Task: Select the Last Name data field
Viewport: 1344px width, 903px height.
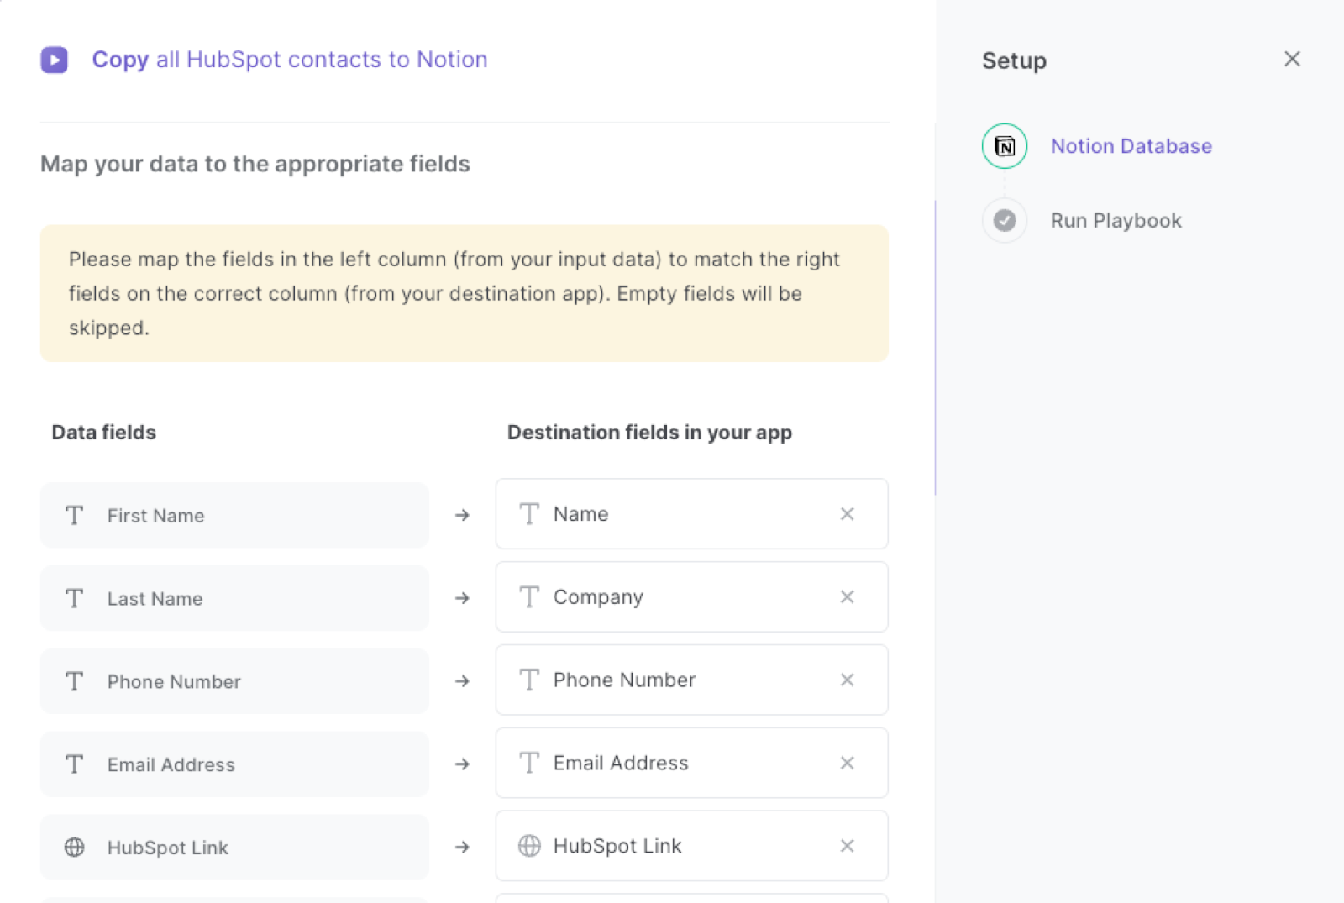Action: tap(234, 598)
